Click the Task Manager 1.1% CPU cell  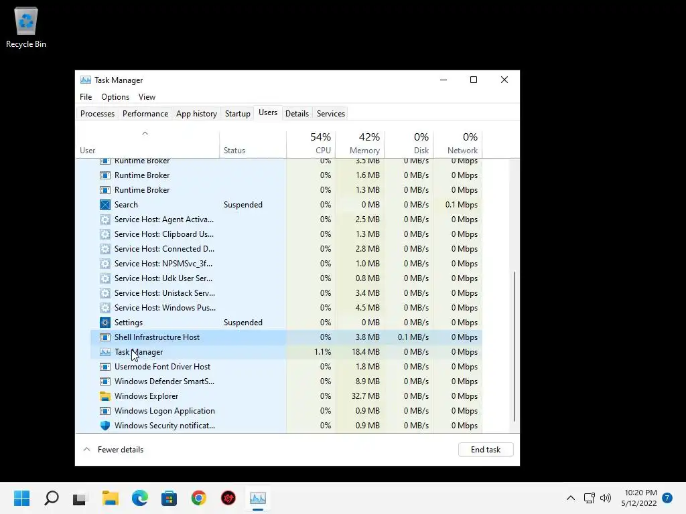[311, 352]
